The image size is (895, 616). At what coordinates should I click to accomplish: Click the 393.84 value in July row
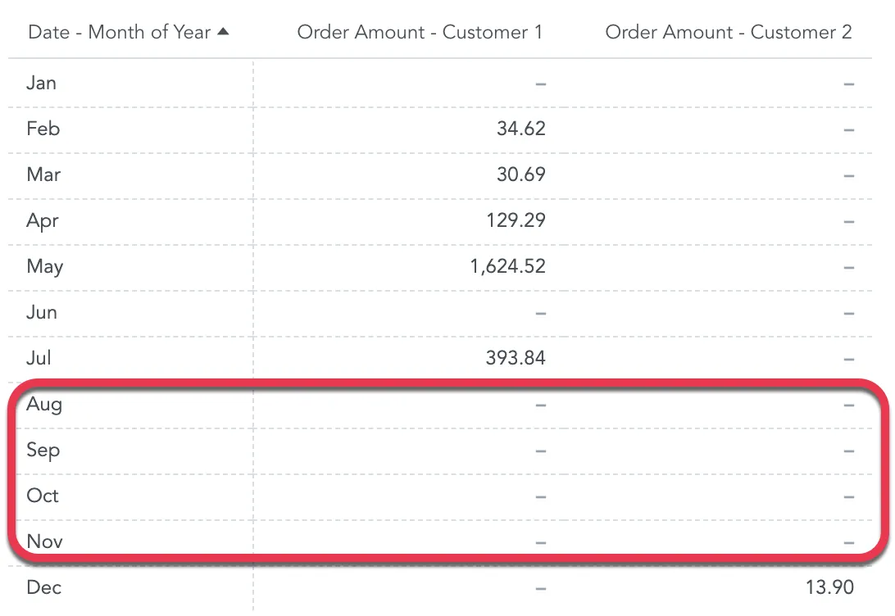pyautogui.click(x=515, y=358)
